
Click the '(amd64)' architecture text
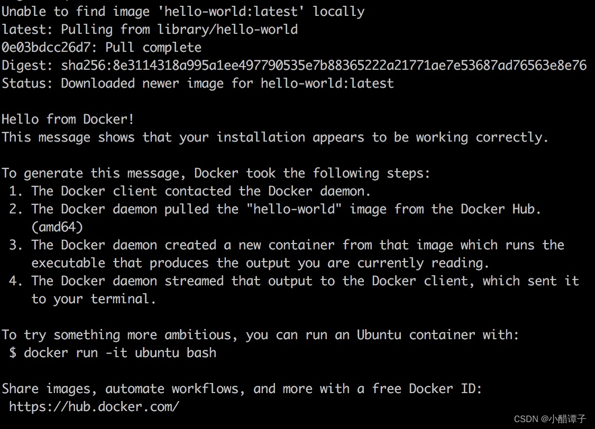(57, 227)
